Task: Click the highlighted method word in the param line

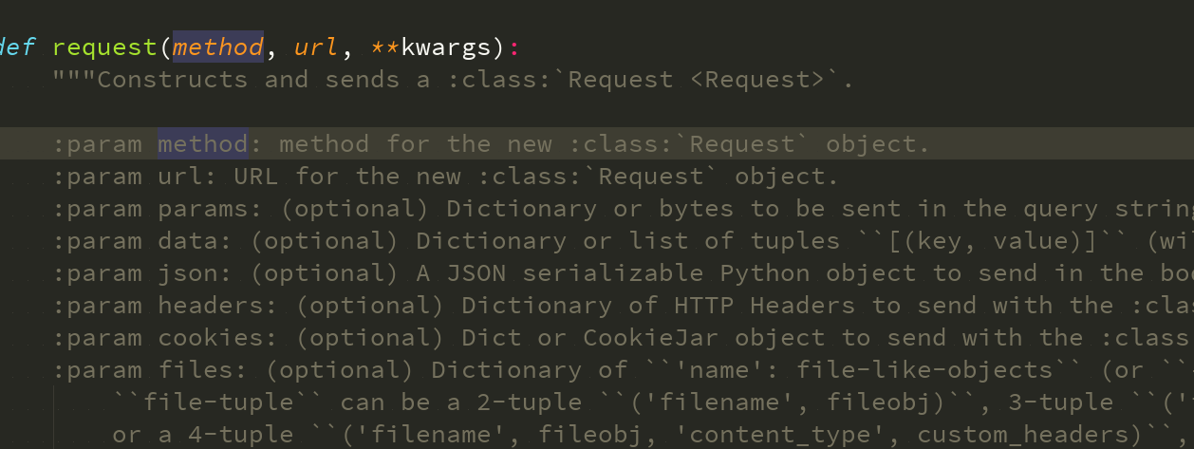Action: [202, 144]
